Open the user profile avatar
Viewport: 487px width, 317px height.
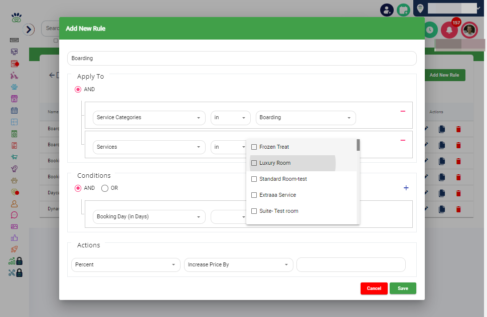click(x=469, y=30)
